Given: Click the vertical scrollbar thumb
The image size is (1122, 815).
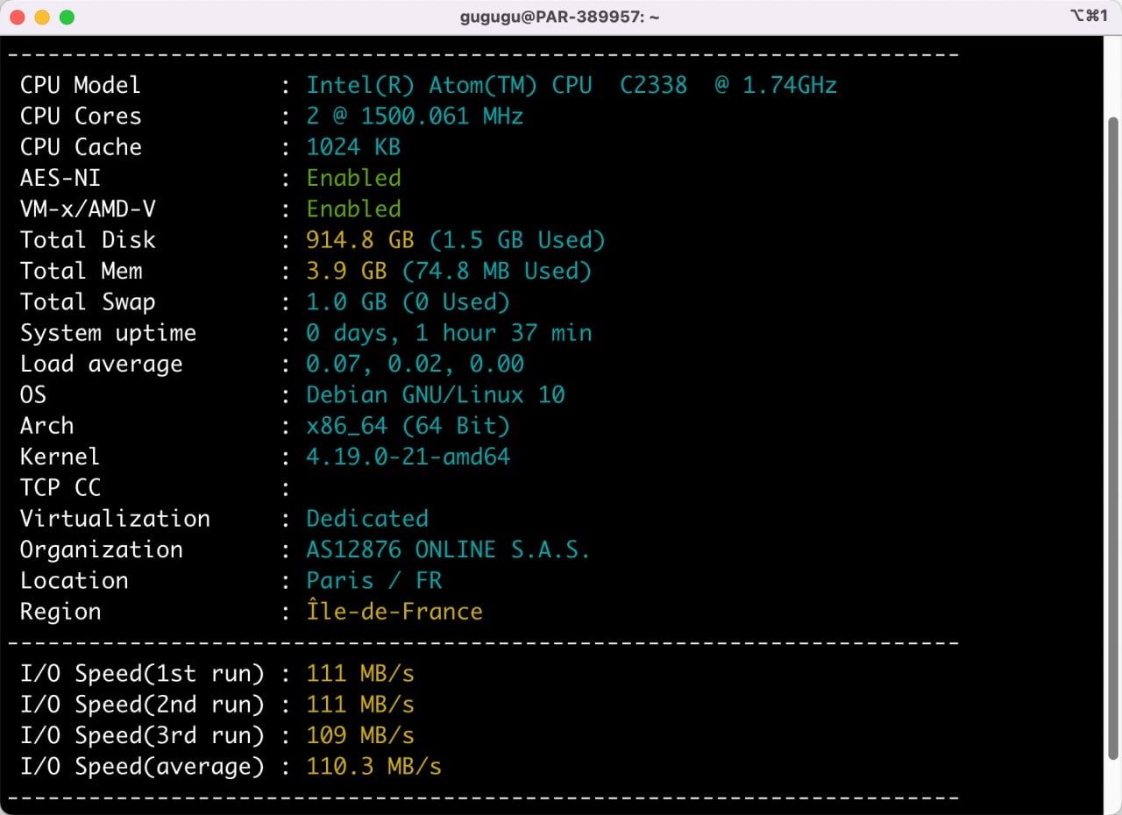Looking at the screenshot, I should (1112, 438).
